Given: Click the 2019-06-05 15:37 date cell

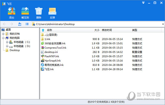Looking at the screenshot, I should coord(112,56).
